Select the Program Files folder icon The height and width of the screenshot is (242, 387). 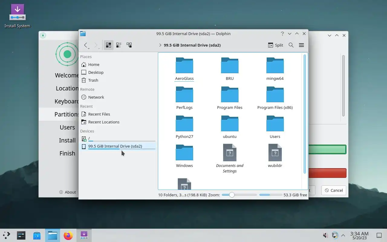click(x=230, y=94)
